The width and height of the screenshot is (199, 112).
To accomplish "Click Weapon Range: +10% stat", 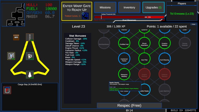I will [75, 64].
